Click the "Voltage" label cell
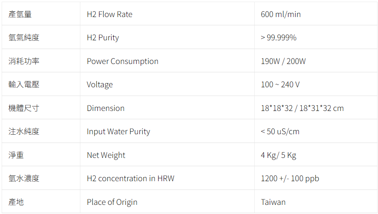The image size is (378, 214). pyautogui.click(x=99, y=85)
